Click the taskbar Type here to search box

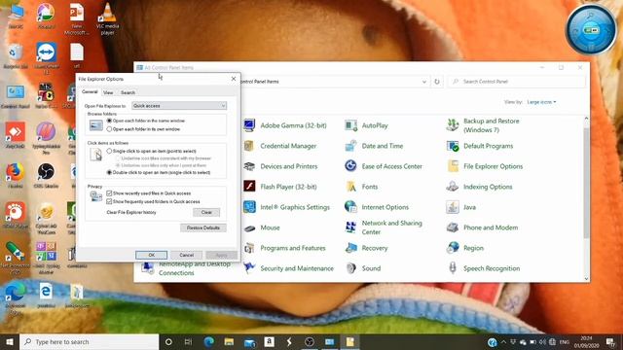pyautogui.click(x=90, y=342)
